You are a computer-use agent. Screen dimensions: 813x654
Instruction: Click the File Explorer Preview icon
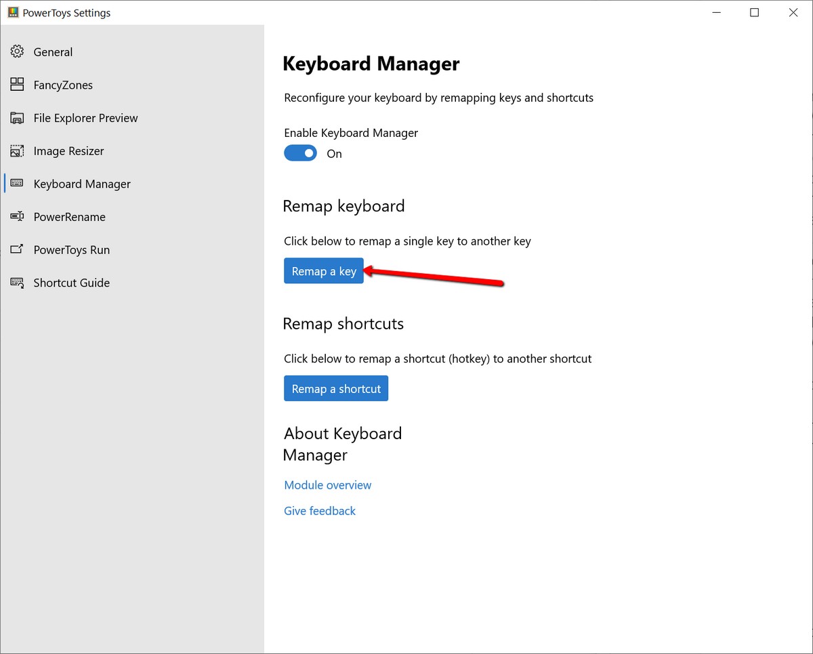coord(18,118)
